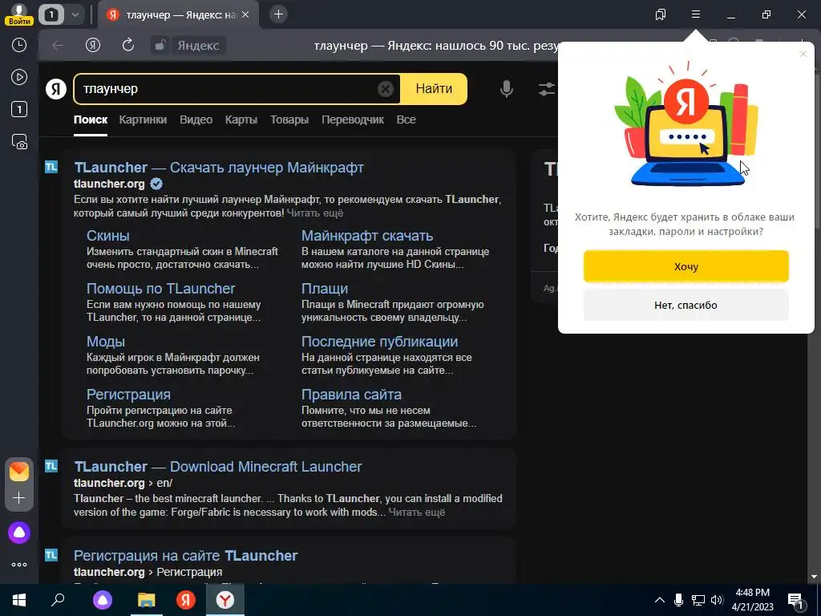Select the Поиск tab
Viewport: 821px width, 616px height.
[91, 120]
